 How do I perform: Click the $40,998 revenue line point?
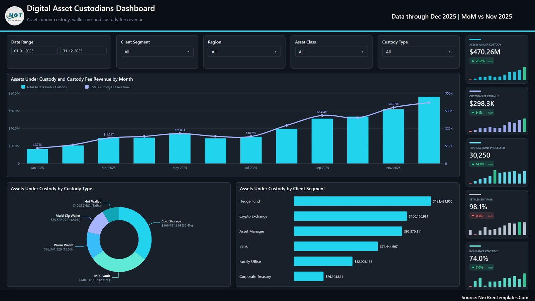click(393, 108)
